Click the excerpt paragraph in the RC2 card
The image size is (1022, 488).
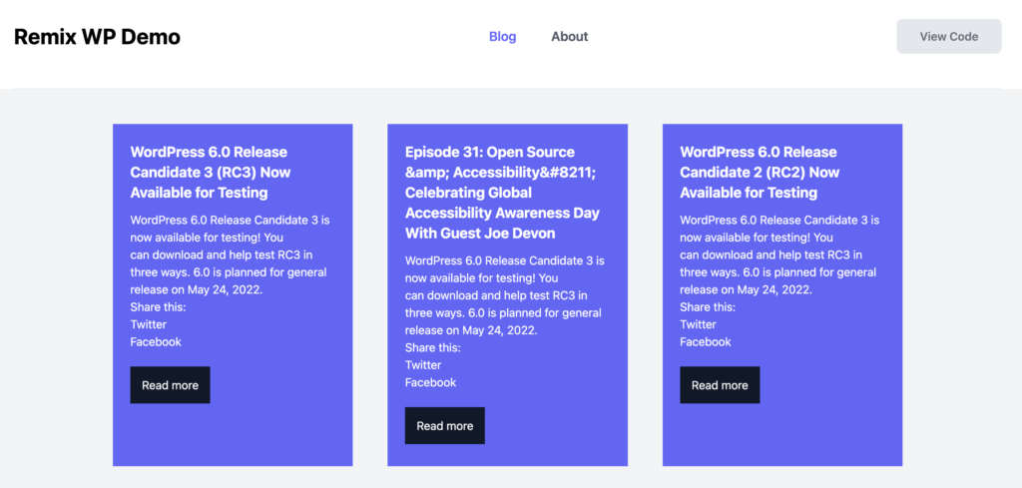779,254
